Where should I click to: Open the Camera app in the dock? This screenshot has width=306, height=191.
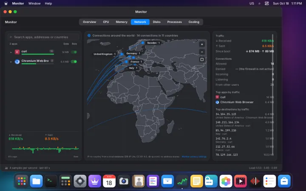click(x=124, y=181)
